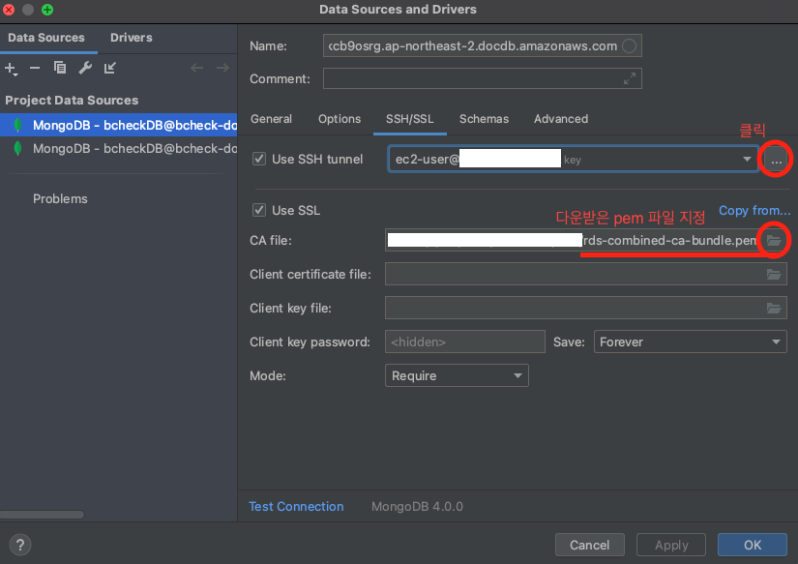Click the MongoDB 4.0.0 driver version text
Screen dimensions: 798x564
click(x=417, y=507)
